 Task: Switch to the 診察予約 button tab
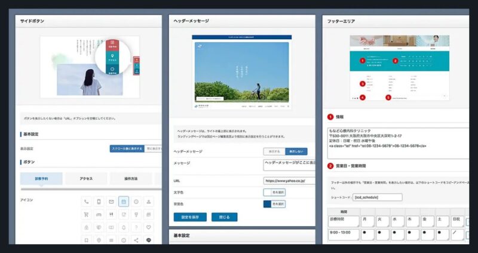click(x=41, y=179)
